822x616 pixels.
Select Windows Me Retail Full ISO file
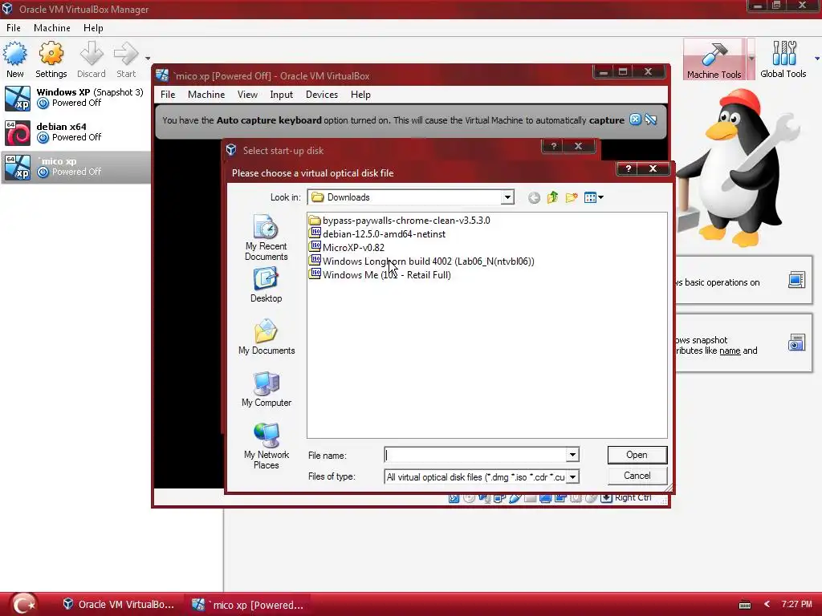coord(380,275)
